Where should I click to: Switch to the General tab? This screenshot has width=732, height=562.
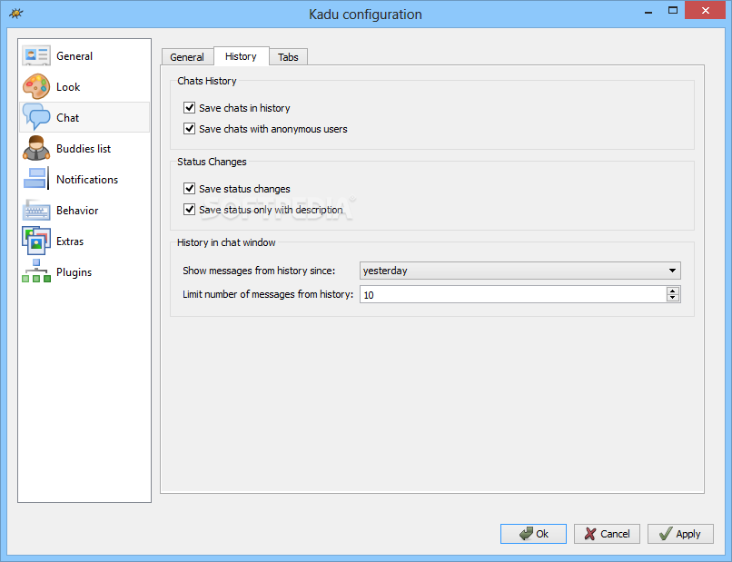tap(187, 57)
